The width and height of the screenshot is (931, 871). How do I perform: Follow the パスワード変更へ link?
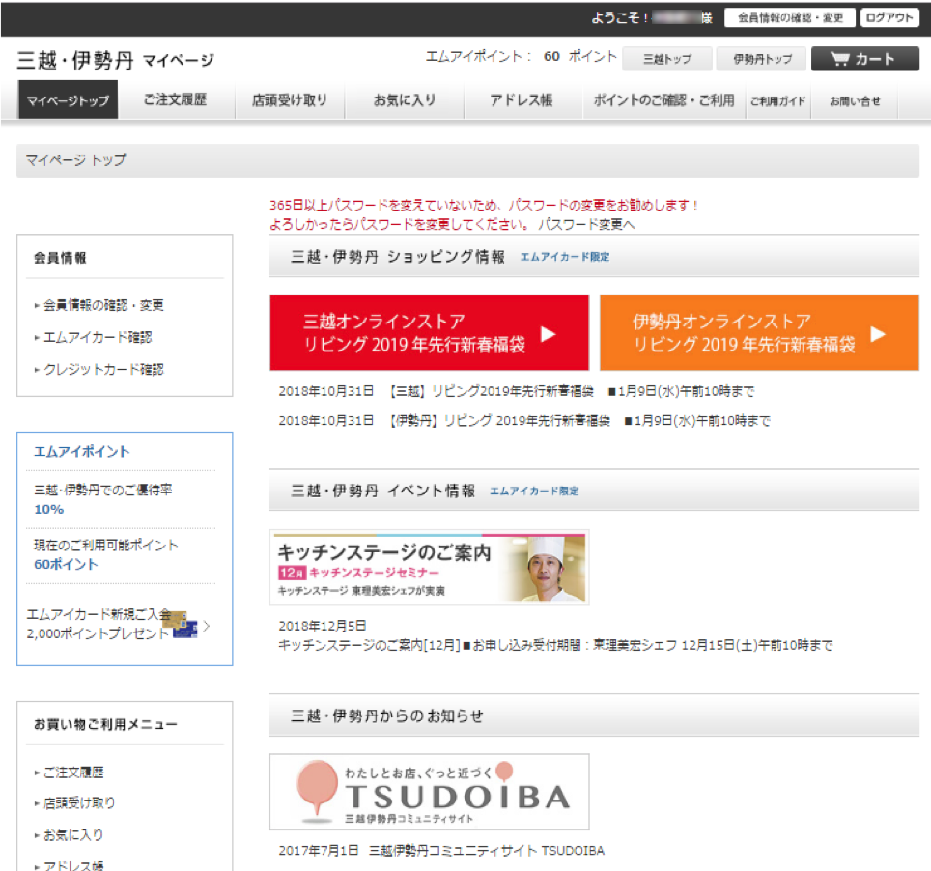[586, 224]
